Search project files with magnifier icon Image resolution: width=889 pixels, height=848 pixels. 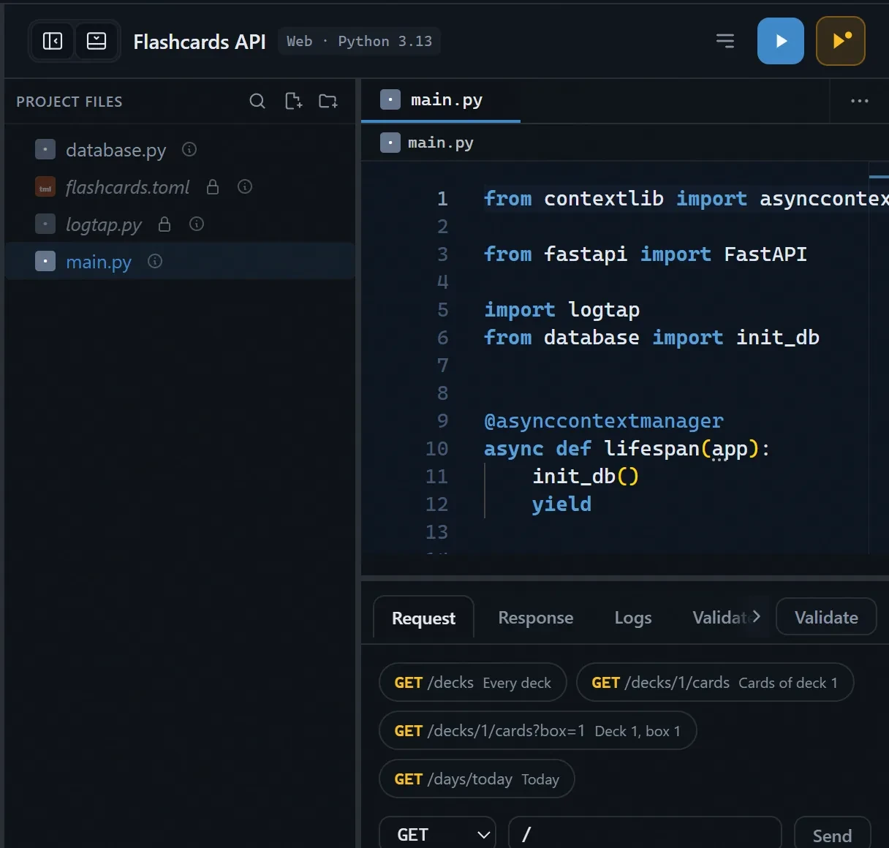pyautogui.click(x=257, y=101)
